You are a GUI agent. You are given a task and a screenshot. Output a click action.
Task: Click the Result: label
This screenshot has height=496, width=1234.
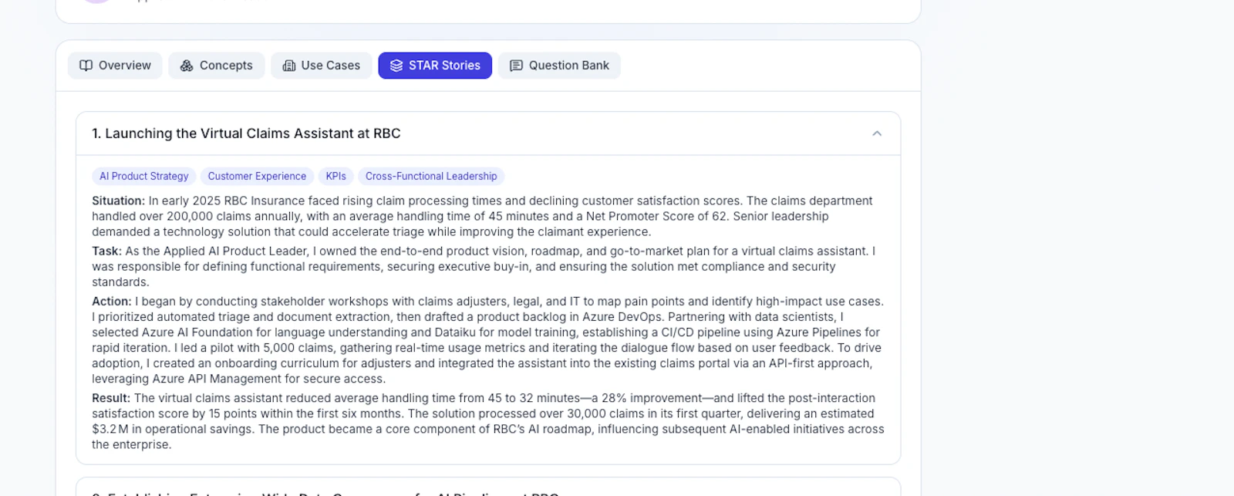click(111, 398)
